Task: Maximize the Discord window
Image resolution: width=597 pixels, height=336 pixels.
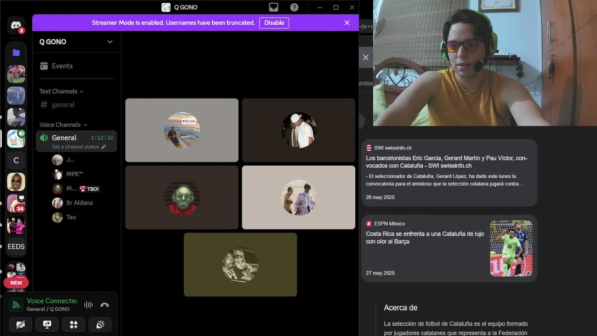Action: (x=336, y=7)
